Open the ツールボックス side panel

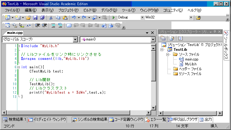(x=226, y=45)
